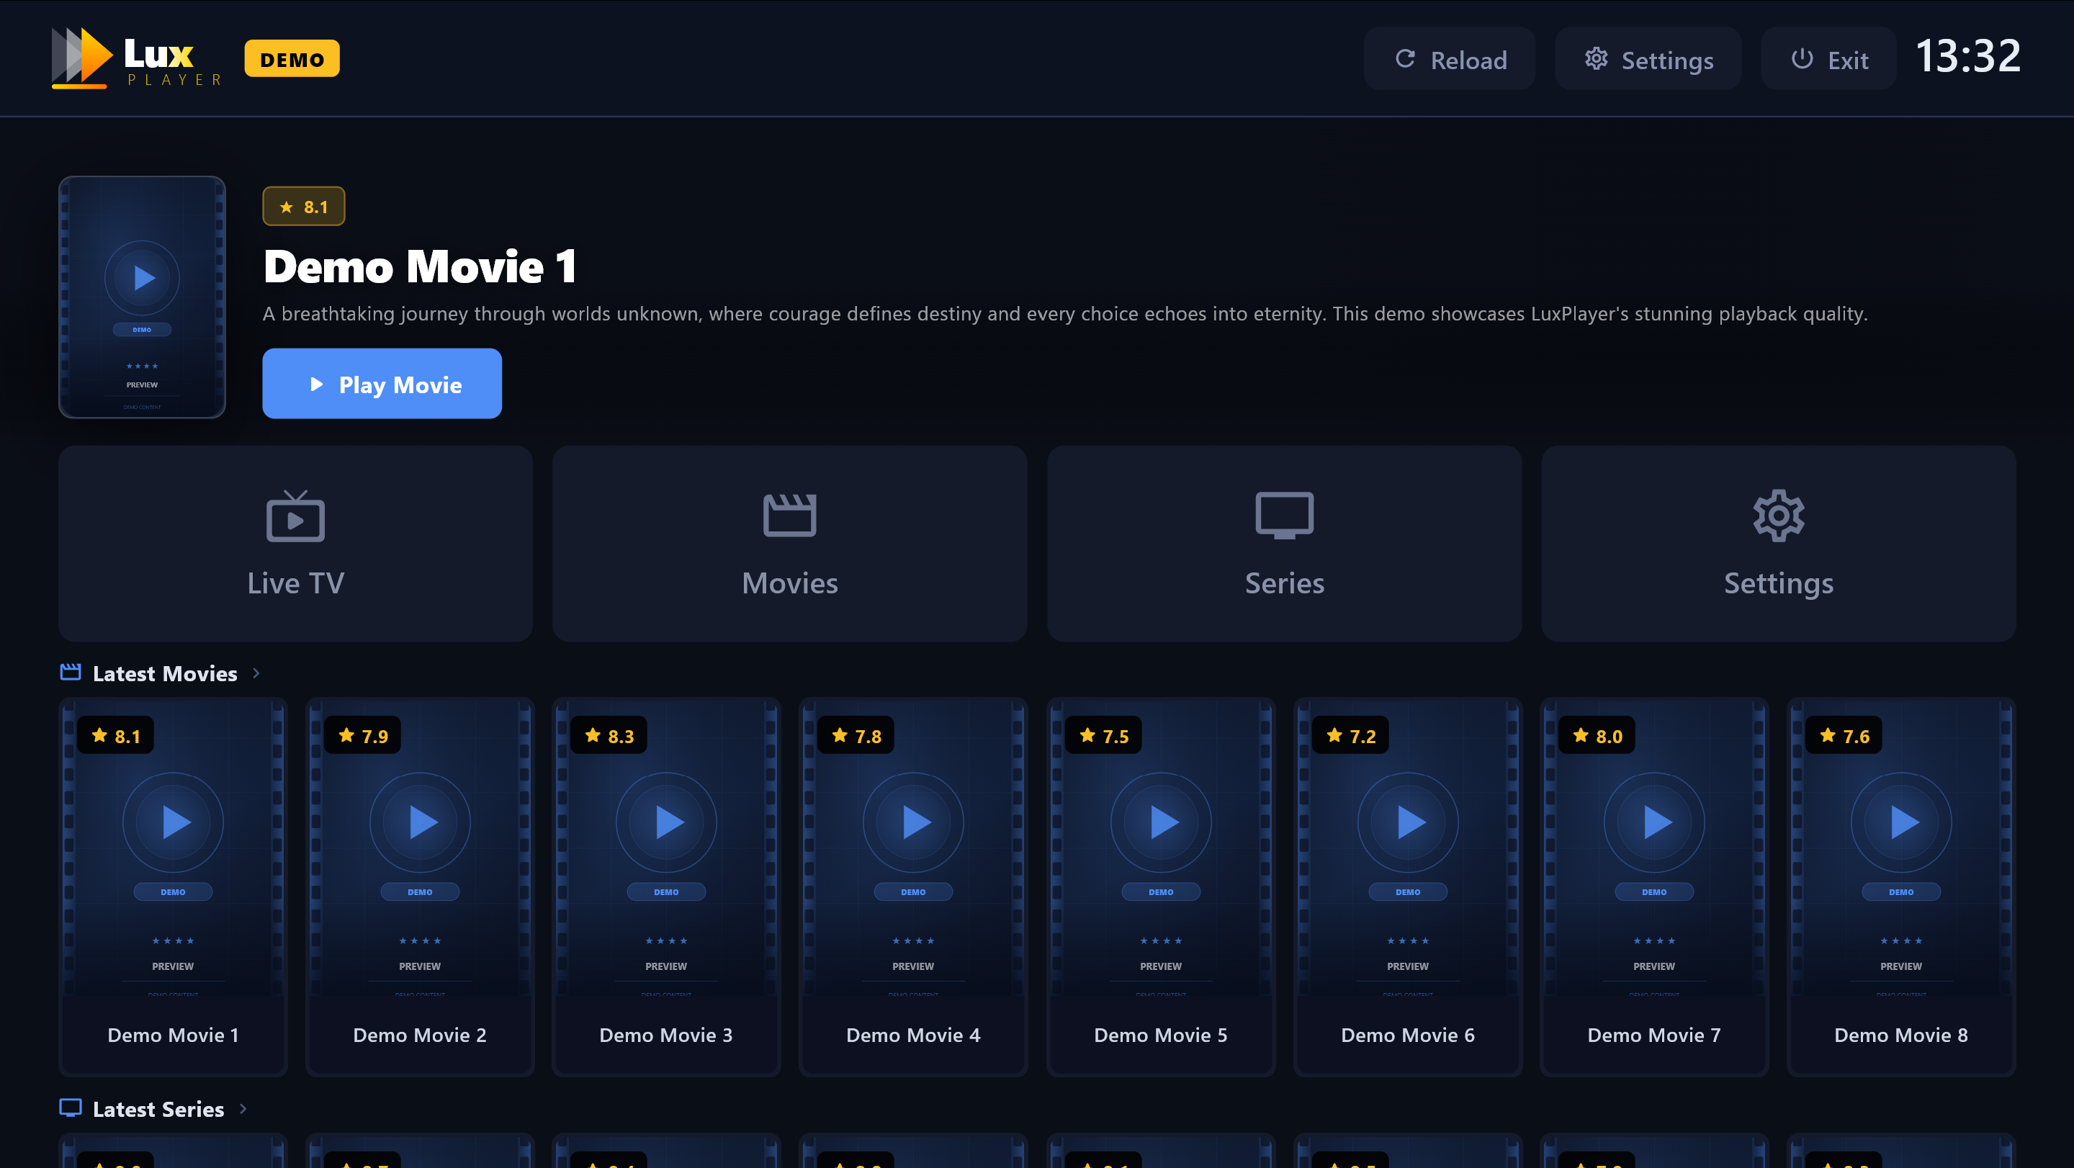Screen dimensions: 2074x1168
Task: Open Settings from the top bar
Action: [x=1648, y=59]
